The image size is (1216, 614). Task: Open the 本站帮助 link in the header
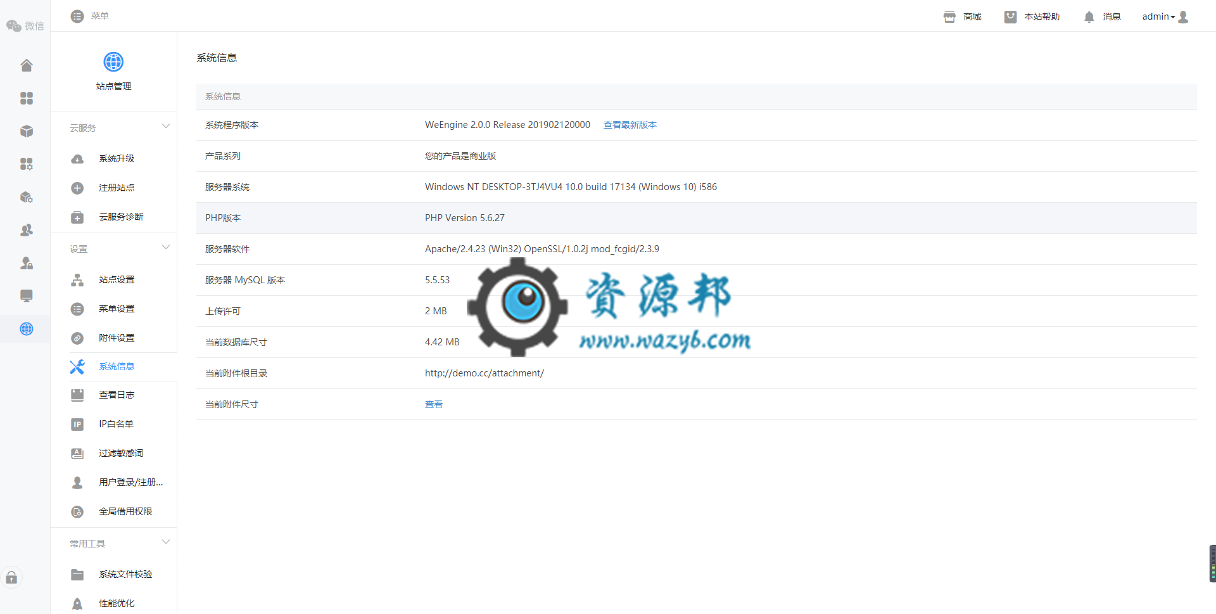point(1042,16)
